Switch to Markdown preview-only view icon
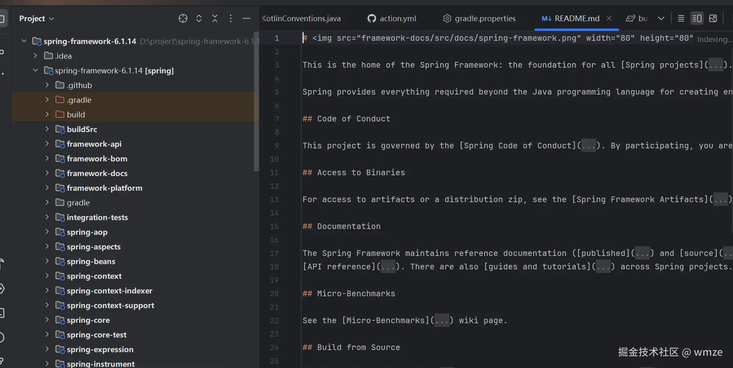 tap(713, 18)
